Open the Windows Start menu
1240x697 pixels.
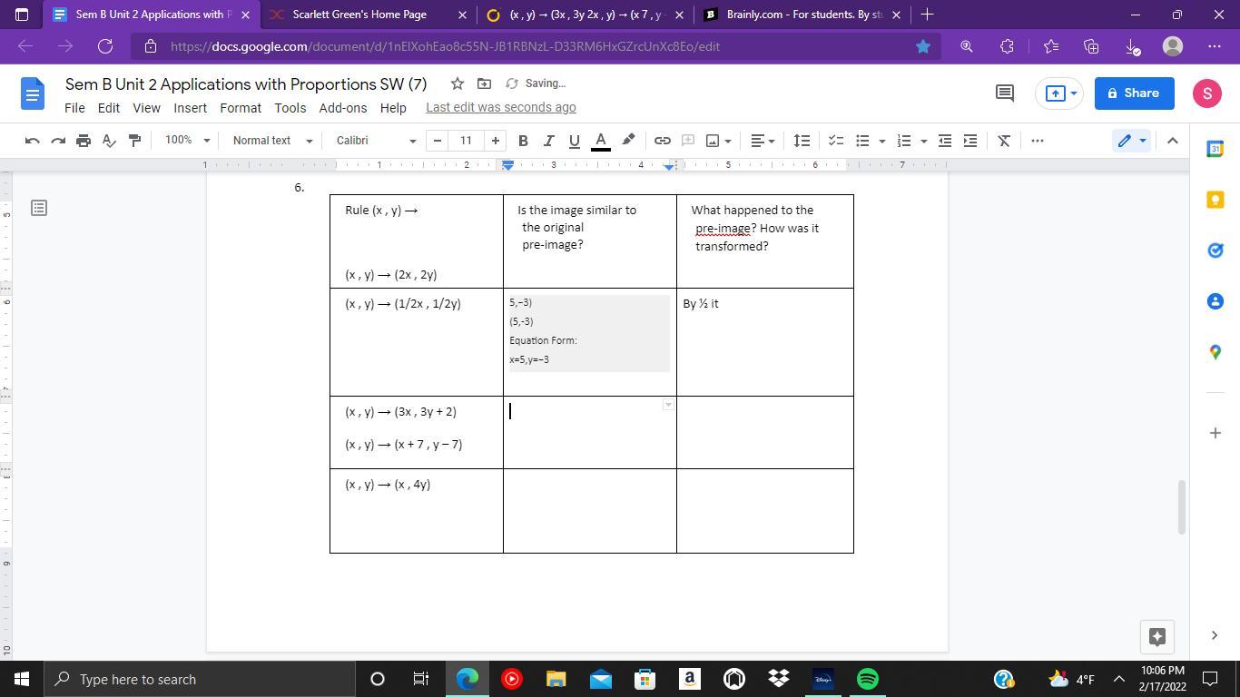[22, 679]
